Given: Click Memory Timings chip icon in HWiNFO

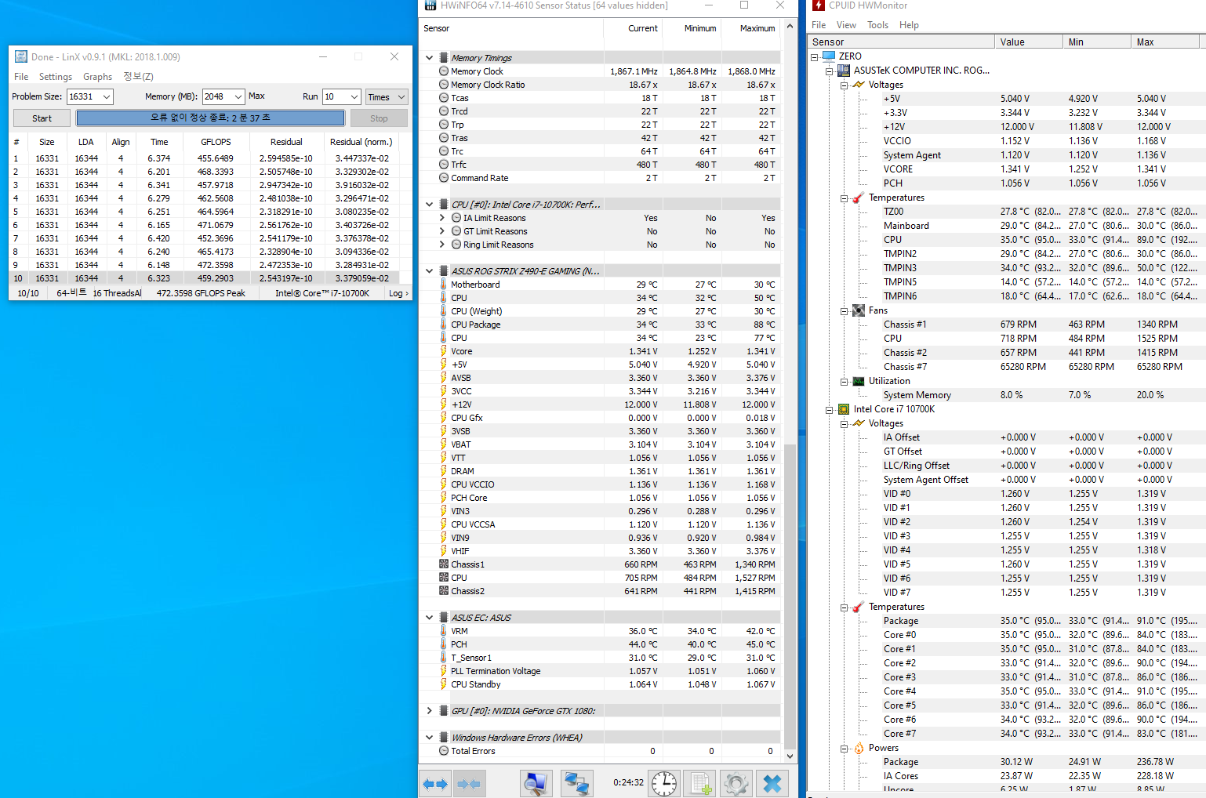Looking at the screenshot, I should click(444, 58).
